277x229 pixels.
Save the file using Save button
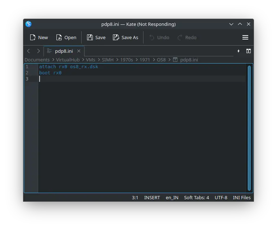point(96,37)
